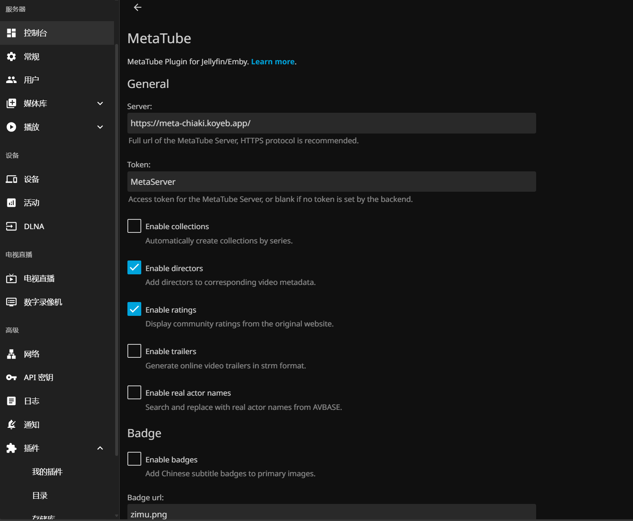Click the 媒体库 library icon
The image size is (633, 521).
coord(11,103)
